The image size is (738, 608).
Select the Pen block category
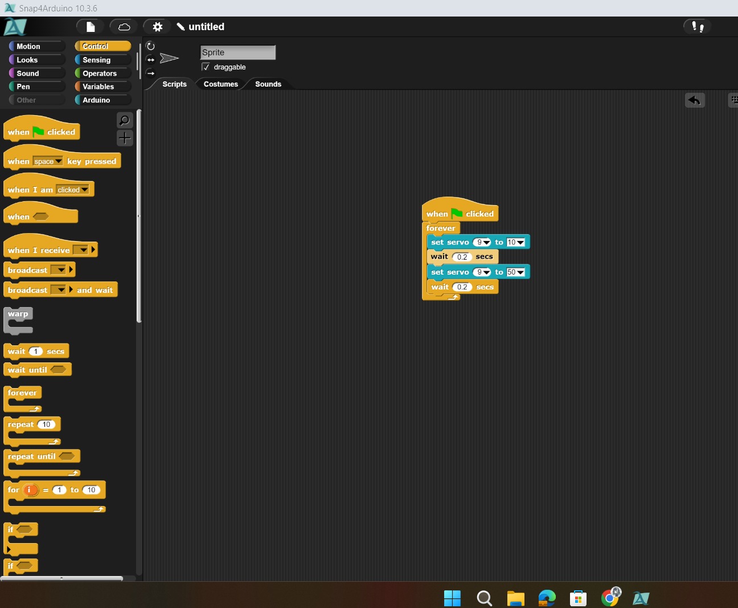pyautogui.click(x=37, y=87)
